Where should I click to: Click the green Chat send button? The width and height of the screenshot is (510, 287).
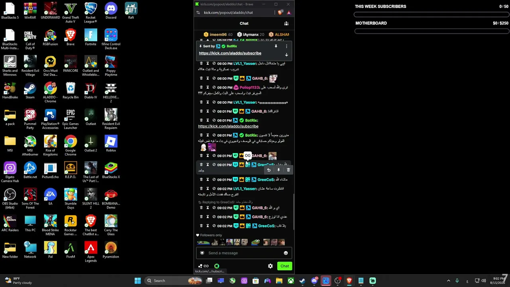pos(284,266)
